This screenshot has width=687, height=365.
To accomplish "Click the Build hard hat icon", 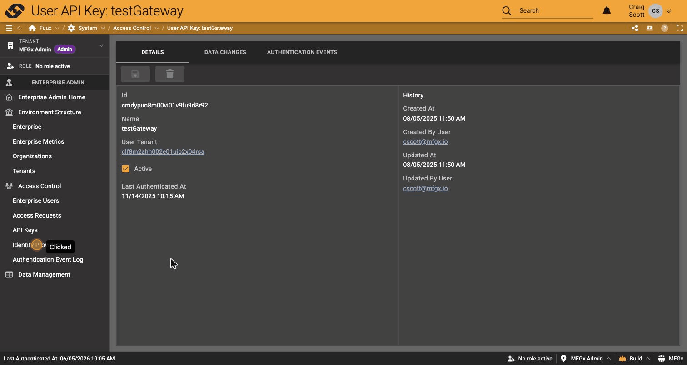I will pyautogui.click(x=622, y=359).
